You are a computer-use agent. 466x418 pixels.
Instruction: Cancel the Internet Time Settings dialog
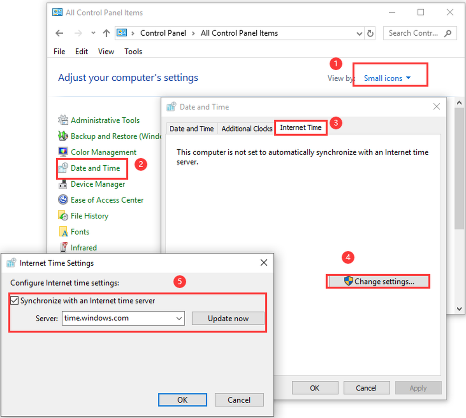tap(239, 400)
